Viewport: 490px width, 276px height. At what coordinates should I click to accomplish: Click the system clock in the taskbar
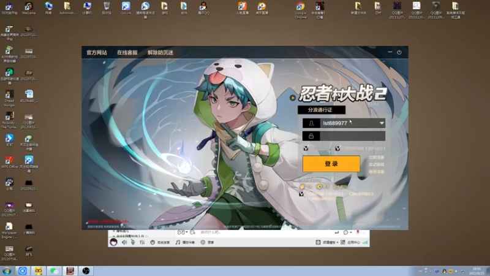[477, 271]
